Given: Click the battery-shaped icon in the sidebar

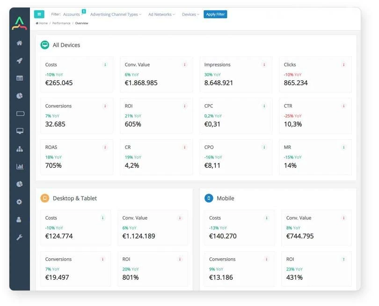Looking at the screenshot, I should [20, 113].
